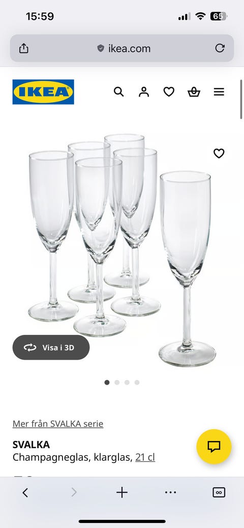Open the browser three-dots more menu
Screen dimensions: 244x528
[x=170, y=492]
